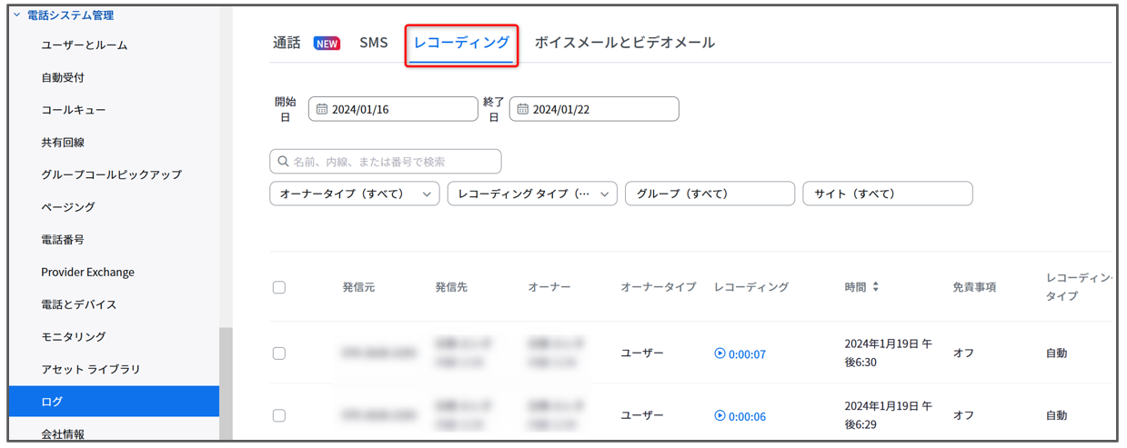Screen dimensions: 1127x448
Task: Check the 0:00:07 recording row checkbox
Action: pos(279,353)
